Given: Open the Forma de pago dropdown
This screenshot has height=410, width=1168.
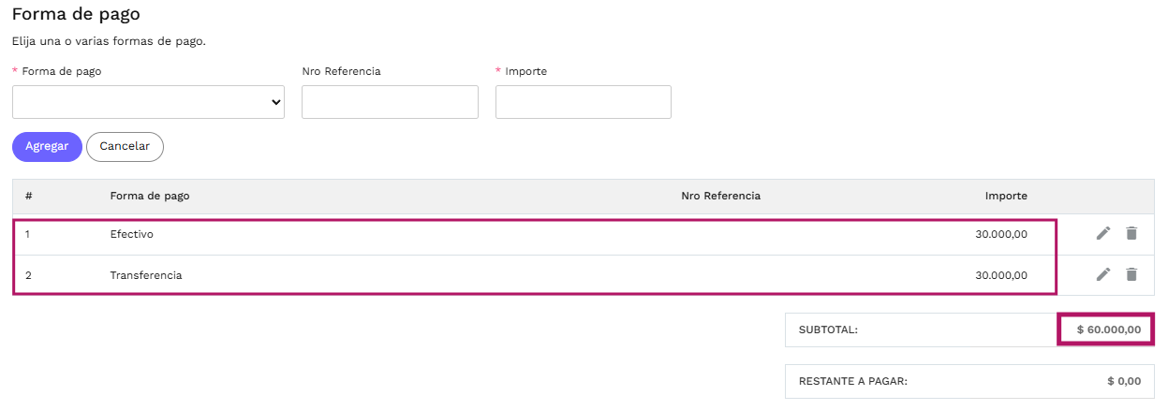Looking at the screenshot, I should (x=148, y=102).
